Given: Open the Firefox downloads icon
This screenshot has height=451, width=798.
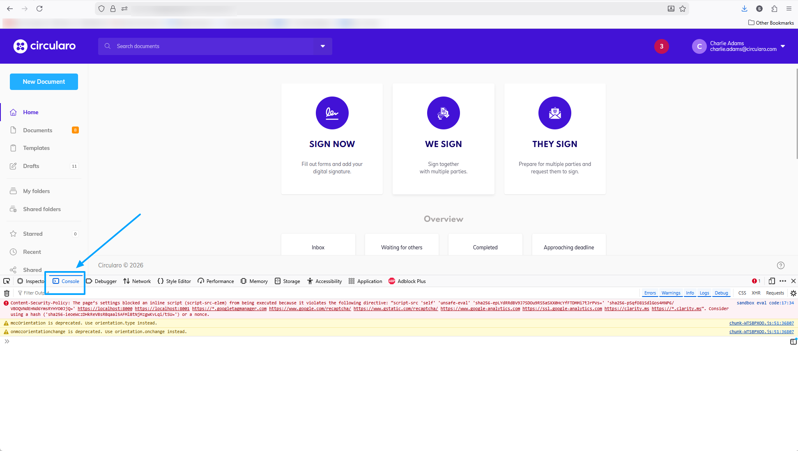Looking at the screenshot, I should tap(744, 8).
